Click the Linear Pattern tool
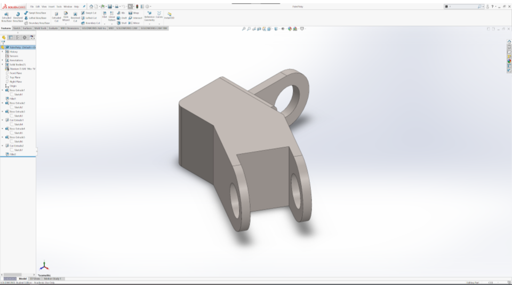The image size is (512, 288). (x=112, y=16)
